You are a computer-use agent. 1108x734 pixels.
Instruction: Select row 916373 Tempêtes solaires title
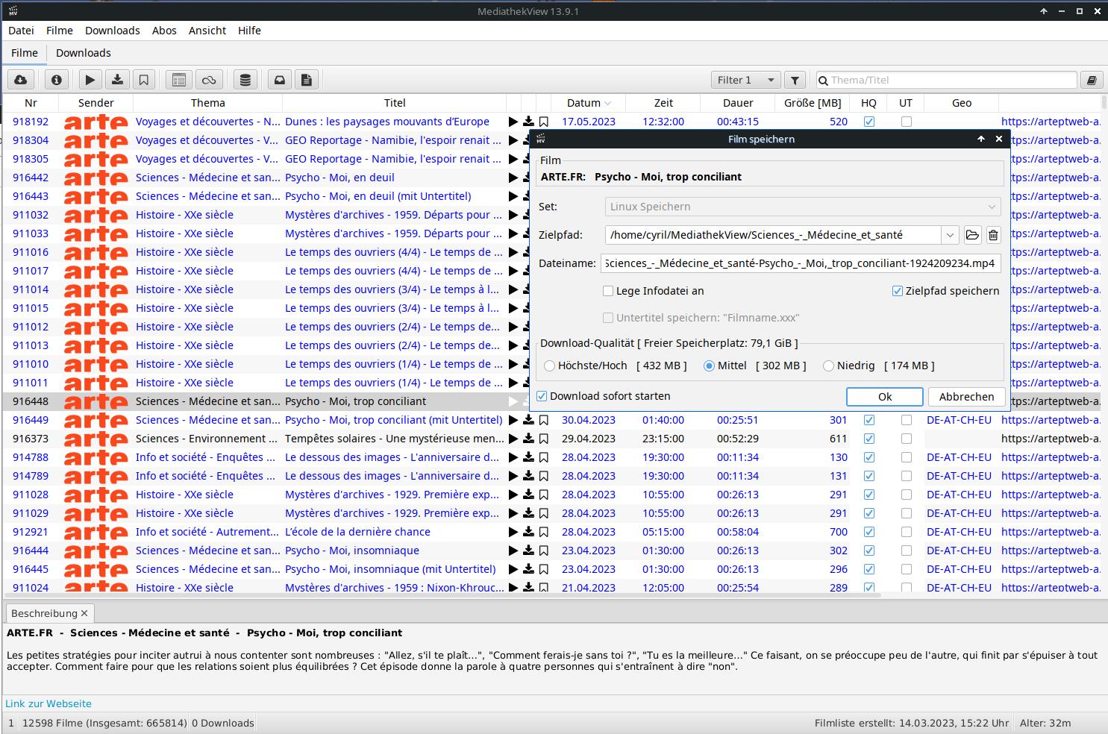tap(394, 439)
